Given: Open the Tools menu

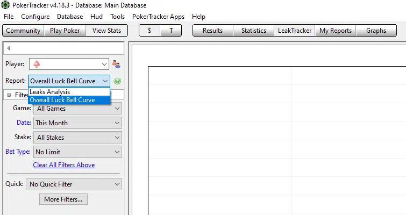Looking at the screenshot, I should (x=117, y=17).
